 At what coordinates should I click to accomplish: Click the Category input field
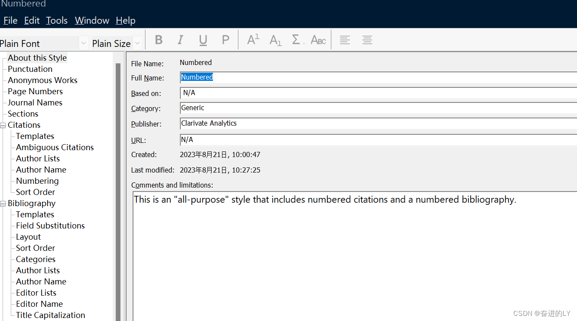coord(378,108)
